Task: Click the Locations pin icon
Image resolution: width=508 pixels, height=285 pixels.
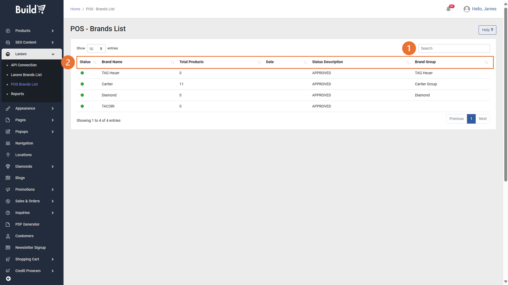Action: click(x=8, y=155)
